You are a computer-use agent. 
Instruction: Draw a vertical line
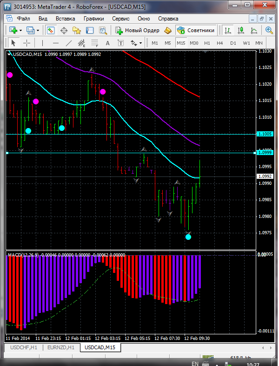pos(42,43)
